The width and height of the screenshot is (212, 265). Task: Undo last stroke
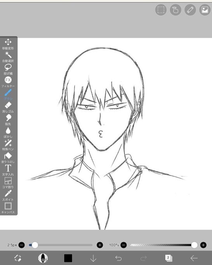118,258
